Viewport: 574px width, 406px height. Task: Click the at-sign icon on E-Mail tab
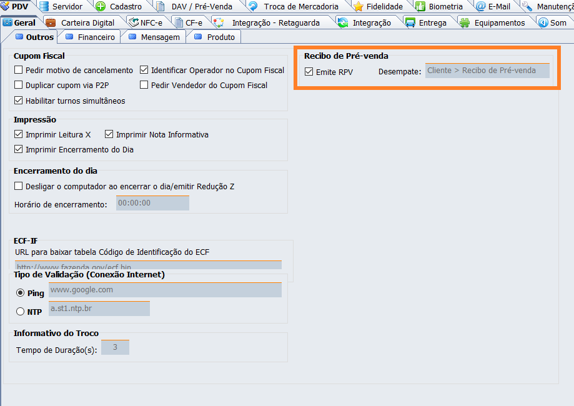tap(480, 7)
